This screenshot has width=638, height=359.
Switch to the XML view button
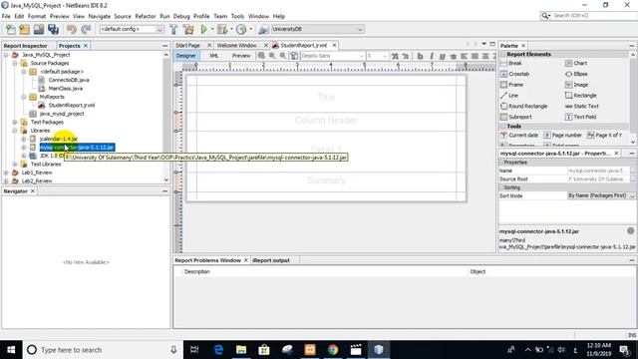point(214,56)
